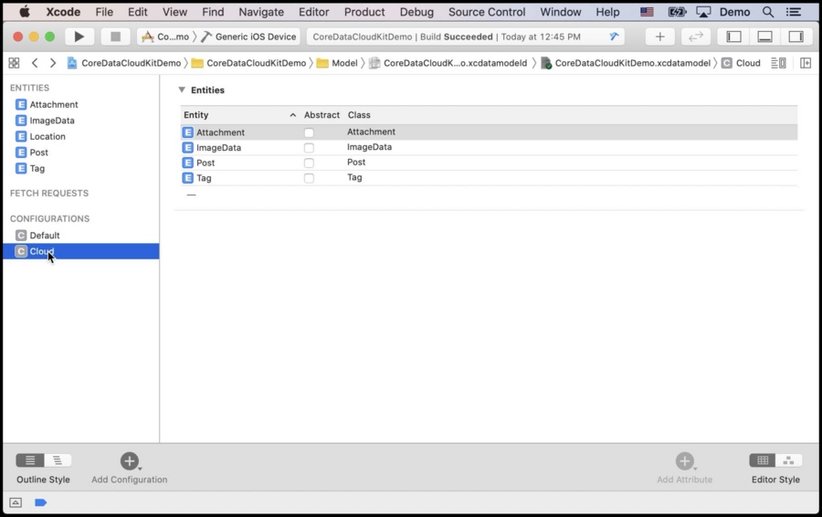Screen dimensions: 822x517
Task: Open the Debug menu
Action: click(x=416, y=12)
